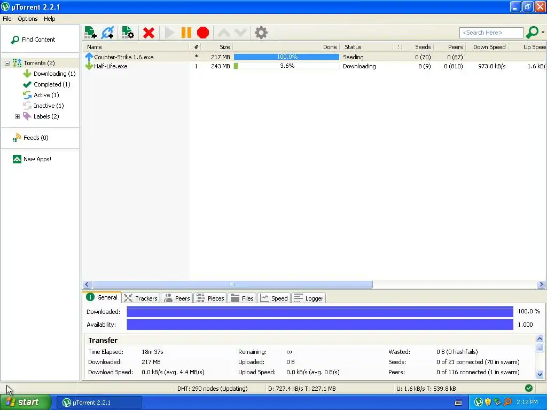This screenshot has height=410, width=547.
Task: Click the horizontal scrollbar left arrow
Action: (x=87, y=285)
